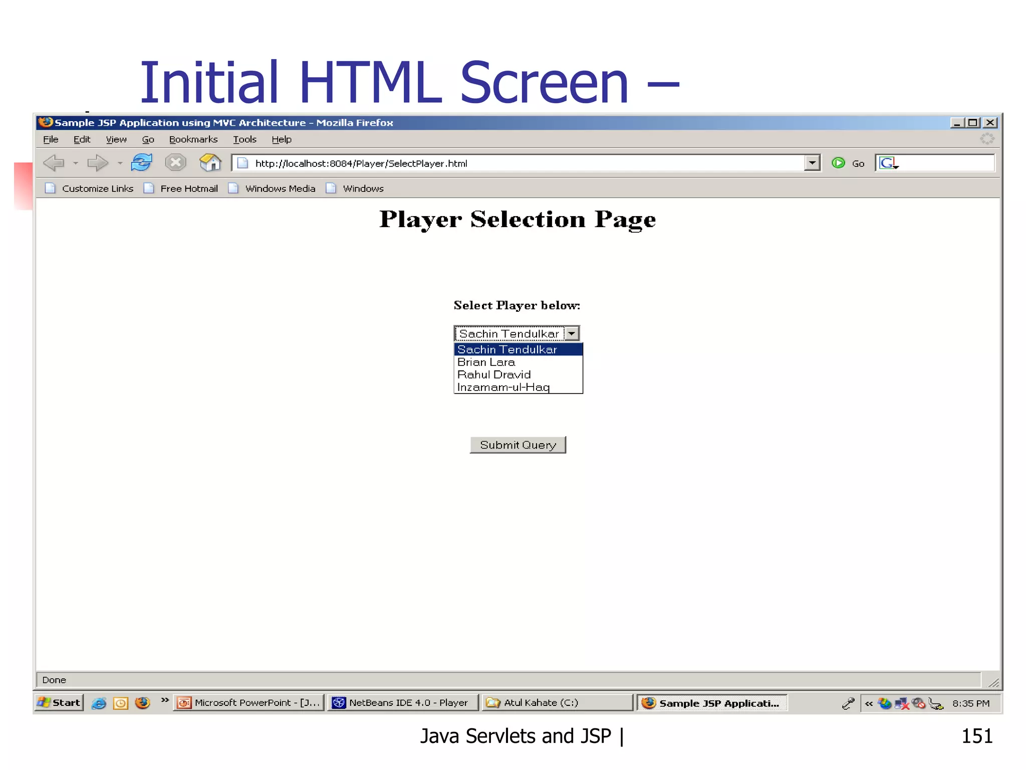
Task: Switch to Sample JSP Application taskbar button
Action: tap(712, 703)
